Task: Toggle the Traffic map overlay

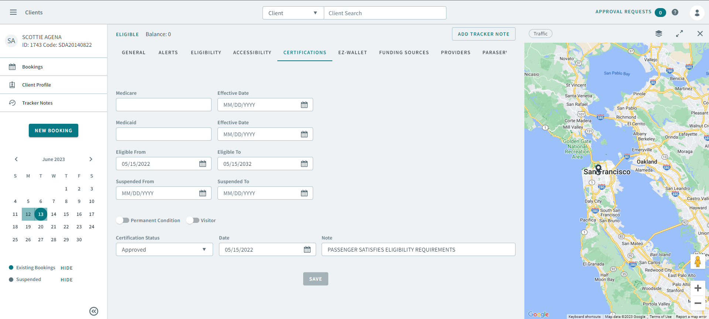Action: pyautogui.click(x=541, y=34)
